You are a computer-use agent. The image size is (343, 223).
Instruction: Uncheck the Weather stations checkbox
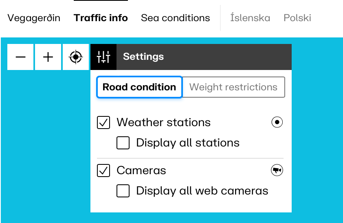[x=103, y=122]
